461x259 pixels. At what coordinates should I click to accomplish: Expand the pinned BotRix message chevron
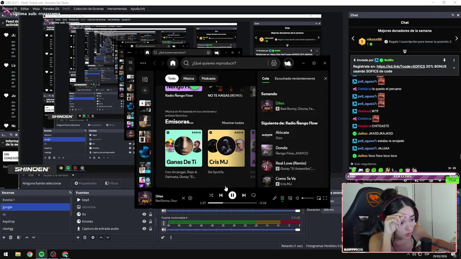pyautogui.click(x=454, y=68)
